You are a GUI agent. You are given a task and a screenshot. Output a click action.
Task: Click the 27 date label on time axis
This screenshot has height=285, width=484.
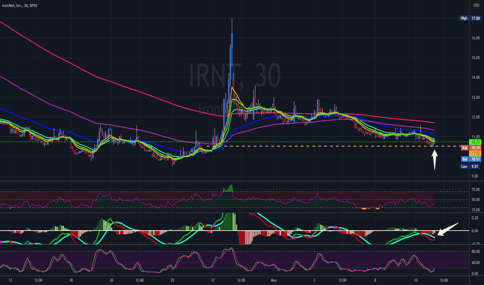click(213, 280)
